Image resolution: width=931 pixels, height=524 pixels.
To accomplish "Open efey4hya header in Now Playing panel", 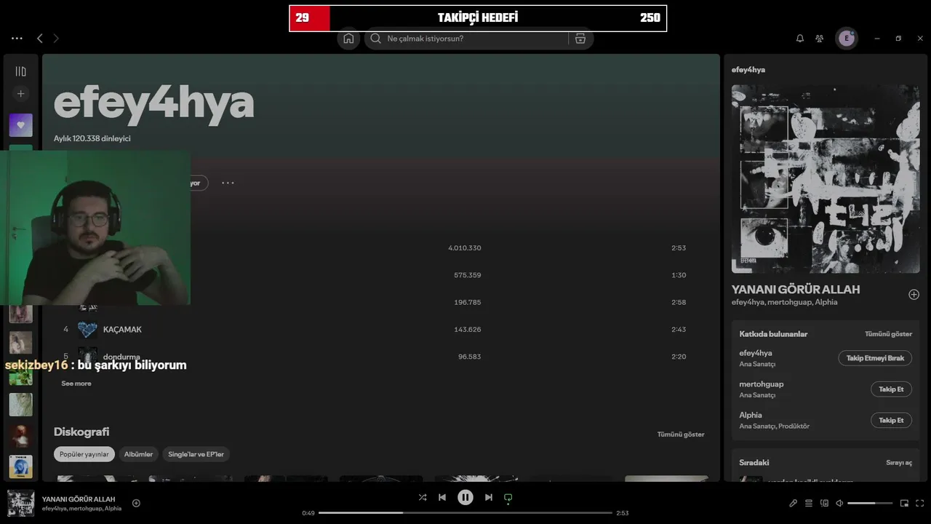I will pyautogui.click(x=748, y=70).
